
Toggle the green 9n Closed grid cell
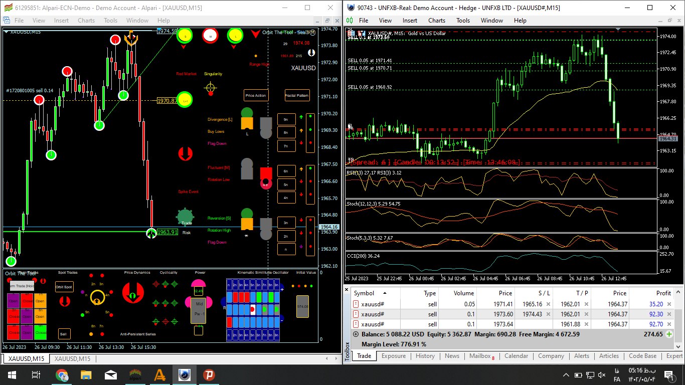[41, 332]
